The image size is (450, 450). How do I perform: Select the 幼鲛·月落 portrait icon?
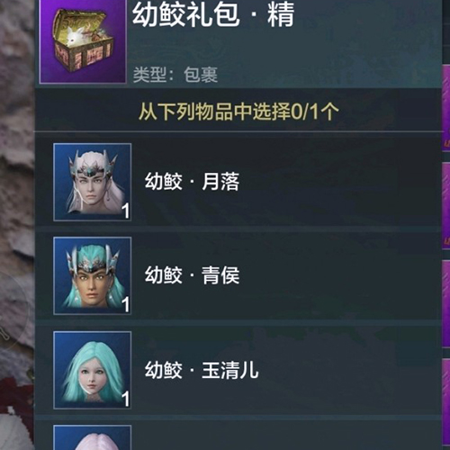[x=93, y=182]
